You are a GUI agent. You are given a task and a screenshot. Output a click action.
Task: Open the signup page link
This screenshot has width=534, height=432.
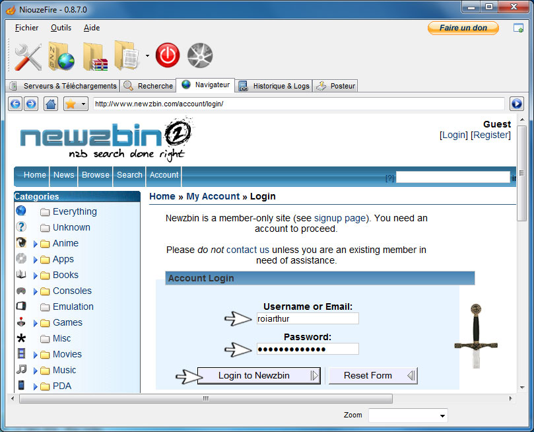340,218
